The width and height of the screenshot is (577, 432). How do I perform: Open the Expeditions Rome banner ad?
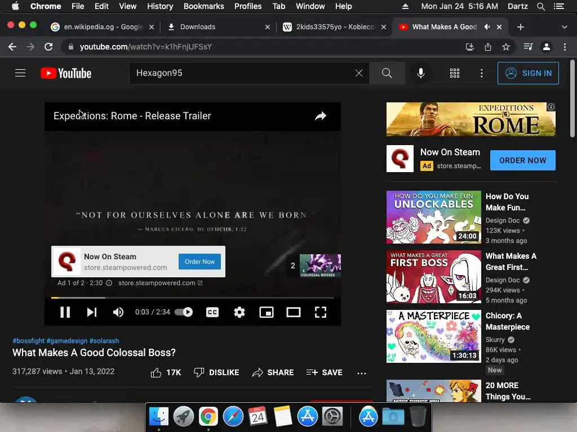(471, 119)
